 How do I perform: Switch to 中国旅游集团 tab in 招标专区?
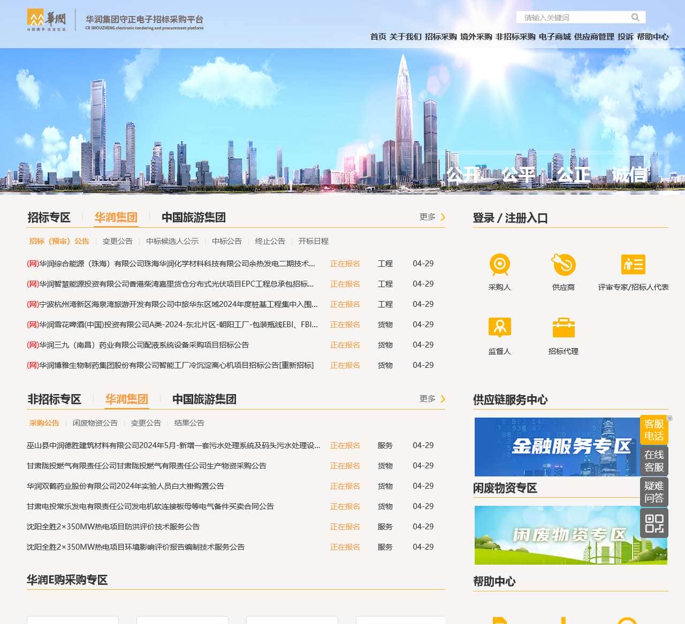pyautogui.click(x=194, y=218)
